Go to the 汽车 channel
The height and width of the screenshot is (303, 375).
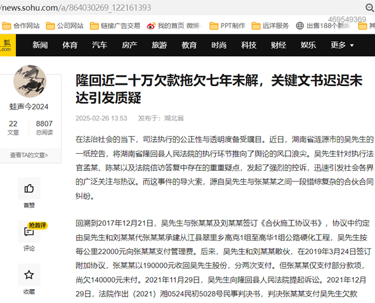100,45
